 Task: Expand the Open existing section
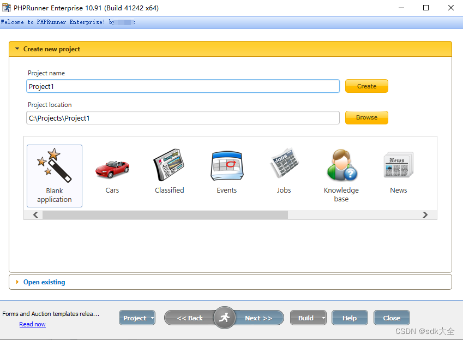tap(17, 282)
